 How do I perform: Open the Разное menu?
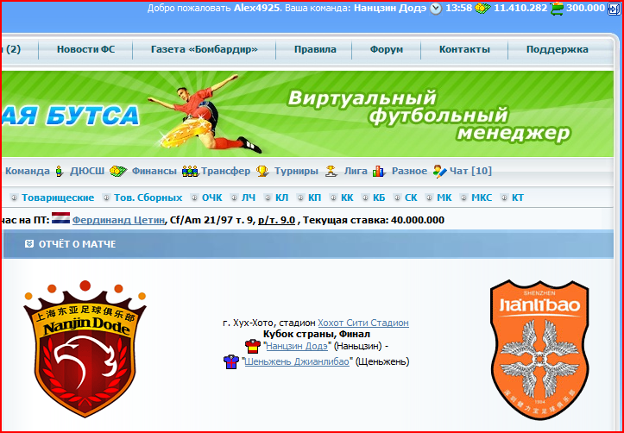408,171
